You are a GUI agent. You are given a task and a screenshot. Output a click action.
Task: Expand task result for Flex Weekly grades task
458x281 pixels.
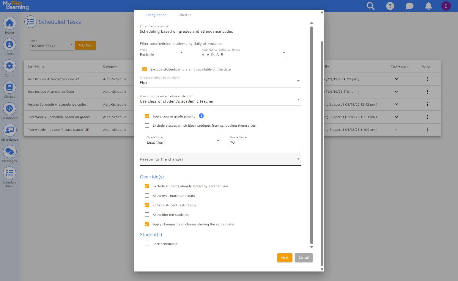click(396, 117)
